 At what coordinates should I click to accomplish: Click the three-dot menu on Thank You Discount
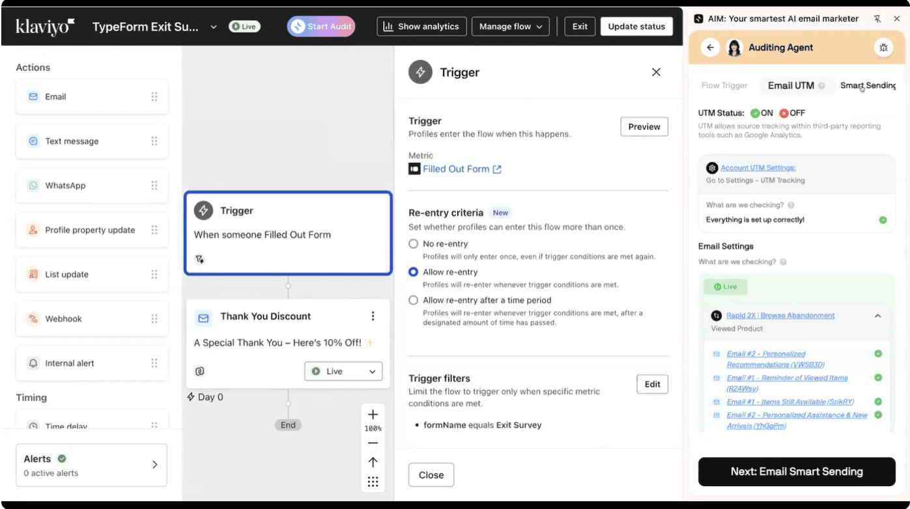click(x=373, y=316)
